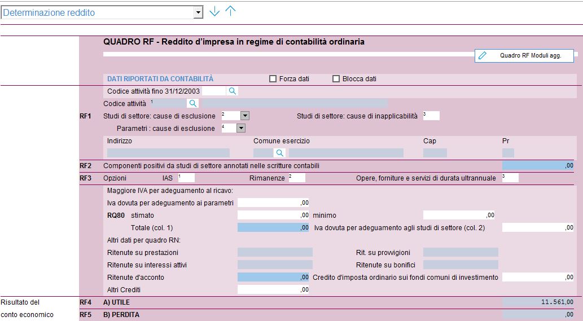Click the Ritenute su interessi attivi field
The height and width of the screenshot is (321, 583).
point(275,265)
